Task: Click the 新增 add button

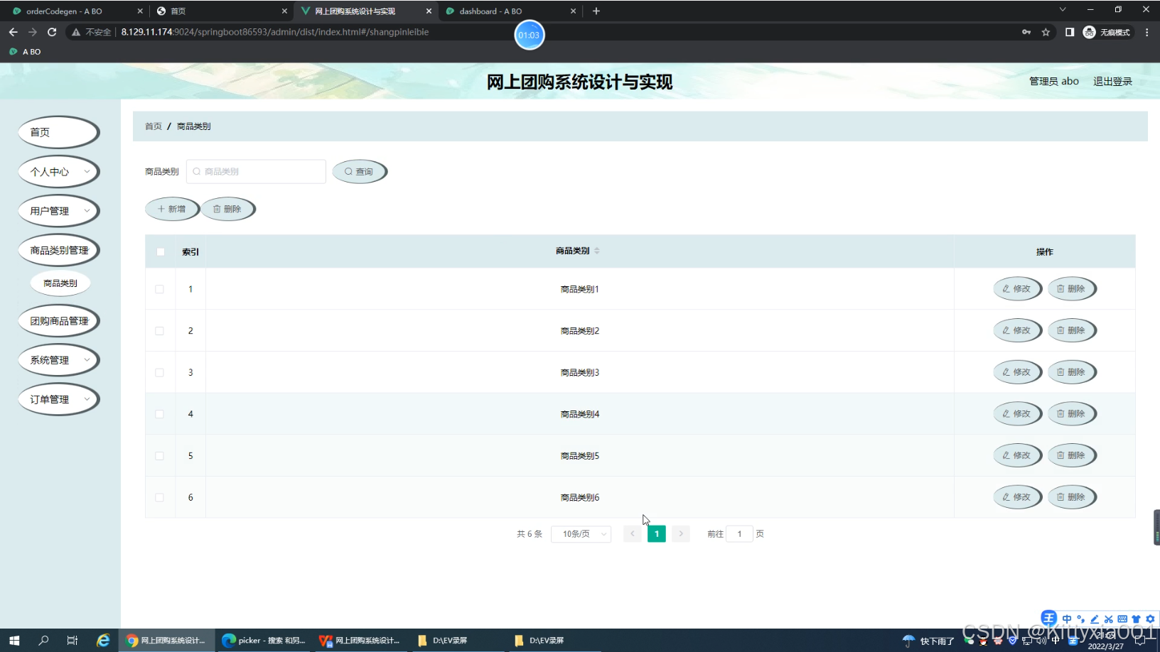Action: [172, 209]
